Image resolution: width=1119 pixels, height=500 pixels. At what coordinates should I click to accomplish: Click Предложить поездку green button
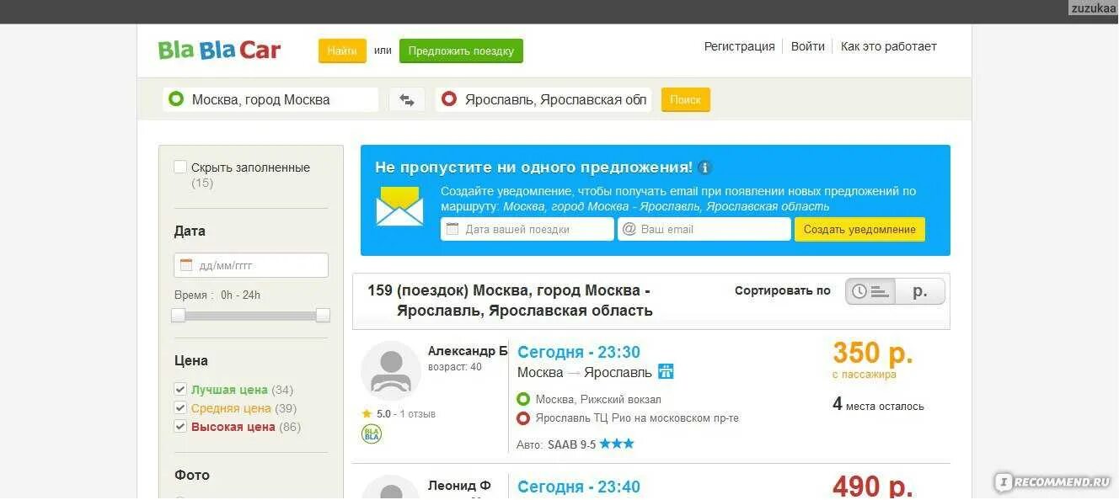(x=461, y=51)
